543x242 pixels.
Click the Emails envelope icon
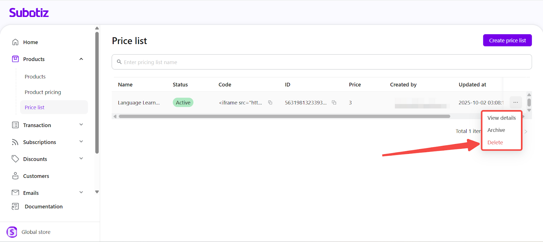click(15, 193)
